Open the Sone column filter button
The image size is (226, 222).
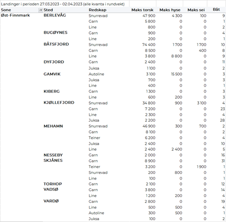tap(41, 10)
